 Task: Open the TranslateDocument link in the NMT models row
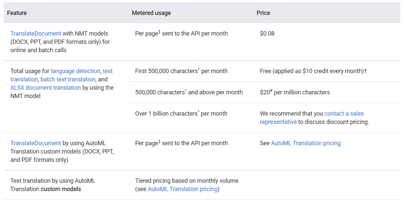pyautogui.click(x=36, y=33)
